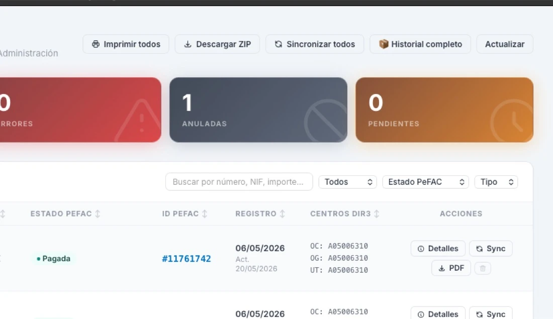This screenshot has height=319, width=553.
Task: Open the Pendientes summary card
Action: pyautogui.click(x=444, y=110)
